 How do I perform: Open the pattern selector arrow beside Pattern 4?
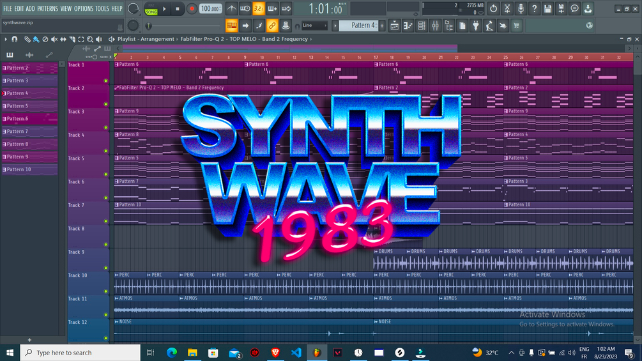[x=335, y=26]
